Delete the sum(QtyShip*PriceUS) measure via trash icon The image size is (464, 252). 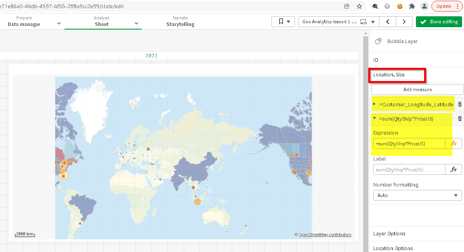[x=460, y=119]
